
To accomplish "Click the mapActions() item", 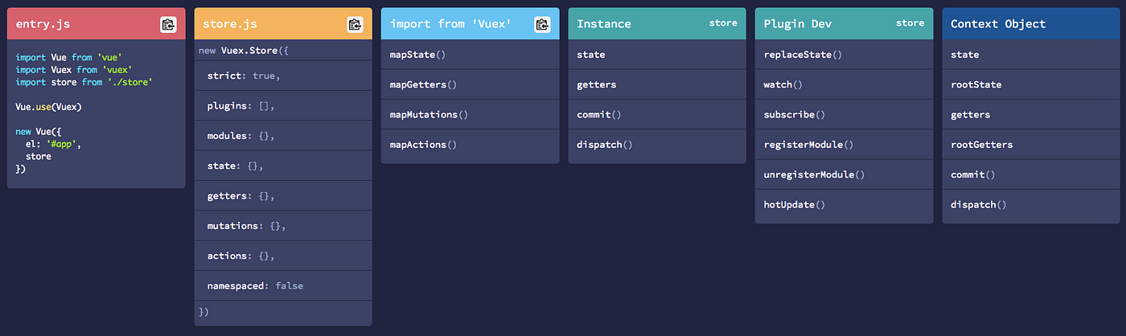I will pyautogui.click(x=471, y=145).
